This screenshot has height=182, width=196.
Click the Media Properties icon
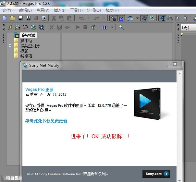pos(59,27)
